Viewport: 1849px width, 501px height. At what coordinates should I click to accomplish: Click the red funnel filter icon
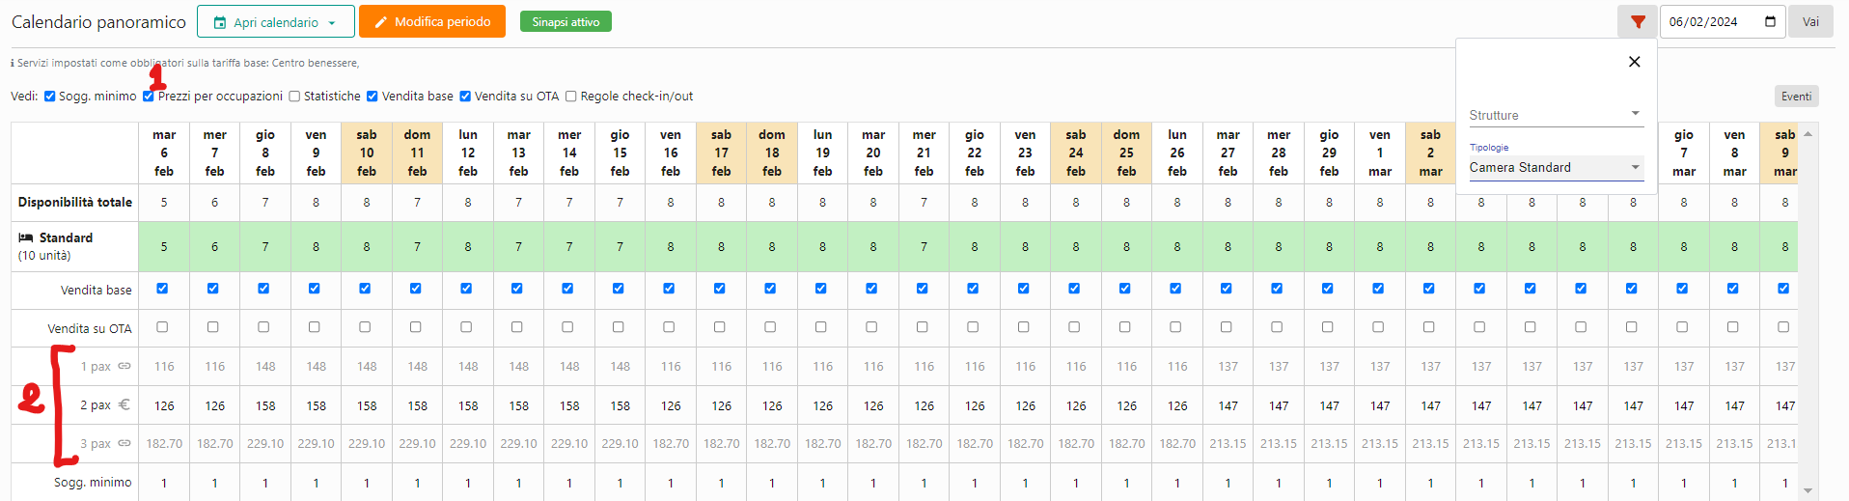(1638, 22)
